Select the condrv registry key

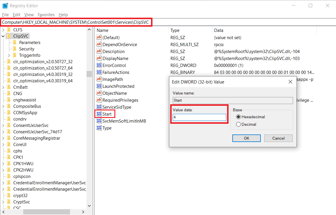20,119
